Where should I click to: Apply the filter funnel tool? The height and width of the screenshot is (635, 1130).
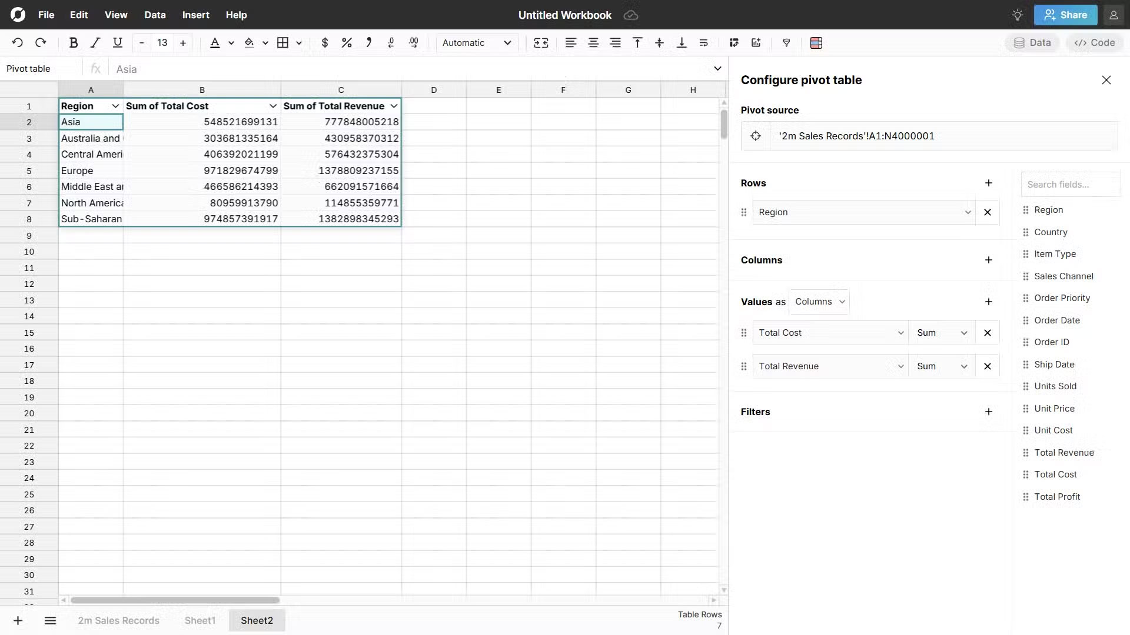[x=787, y=42]
